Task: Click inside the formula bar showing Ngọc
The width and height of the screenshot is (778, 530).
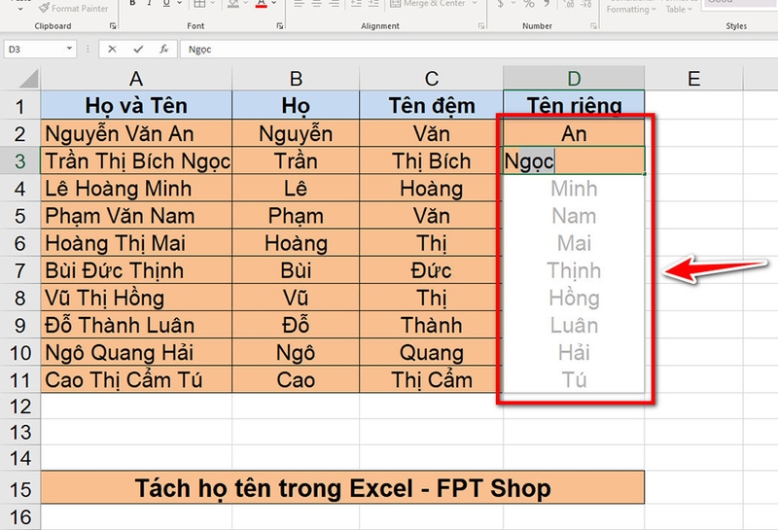Action: pyautogui.click(x=477, y=50)
